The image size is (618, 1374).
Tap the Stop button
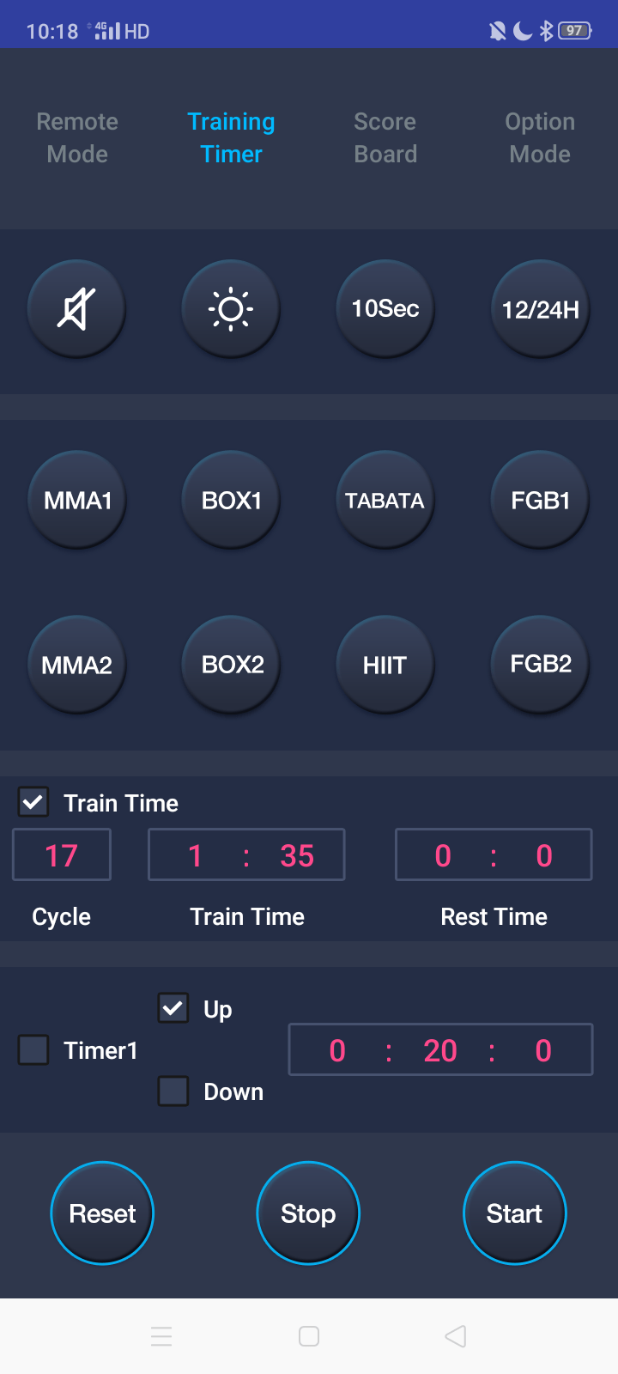pyautogui.click(x=308, y=1213)
